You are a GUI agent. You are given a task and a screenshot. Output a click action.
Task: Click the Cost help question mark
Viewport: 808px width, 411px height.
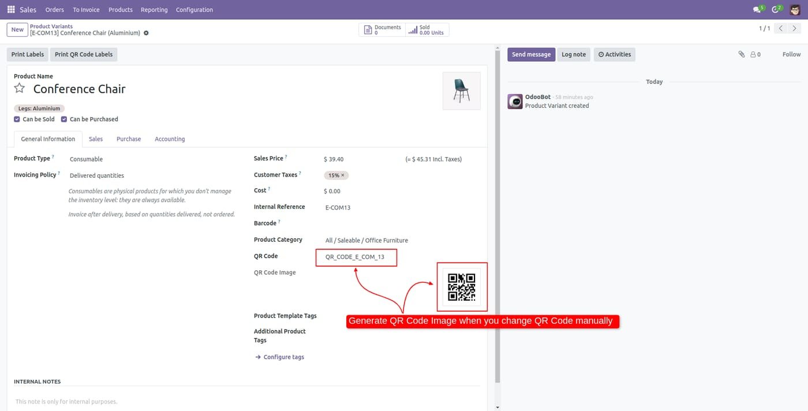[269, 189]
